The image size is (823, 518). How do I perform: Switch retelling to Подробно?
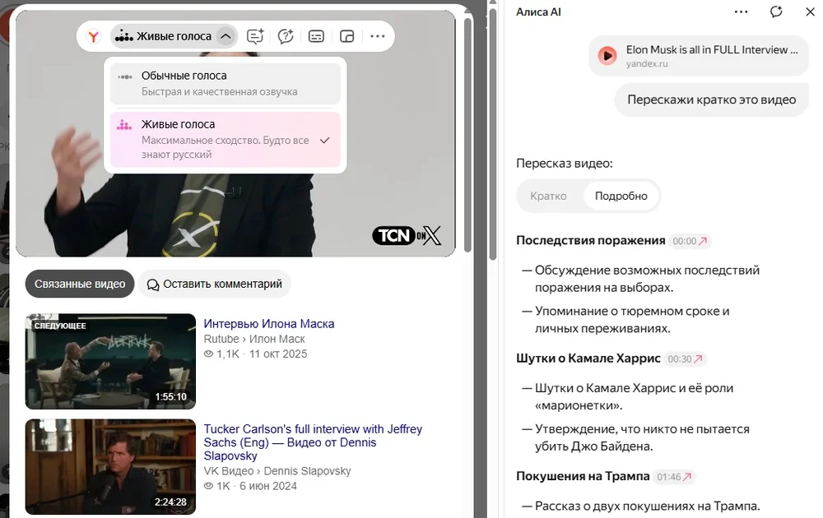(621, 196)
